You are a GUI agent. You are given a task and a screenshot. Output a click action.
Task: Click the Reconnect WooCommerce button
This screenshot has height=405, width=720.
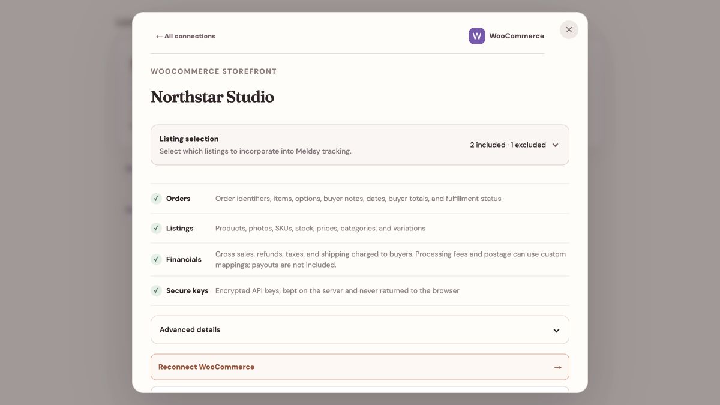click(360, 367)
